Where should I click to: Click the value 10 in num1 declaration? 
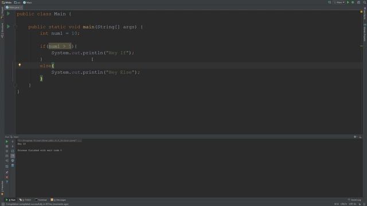tap(75, 33)
